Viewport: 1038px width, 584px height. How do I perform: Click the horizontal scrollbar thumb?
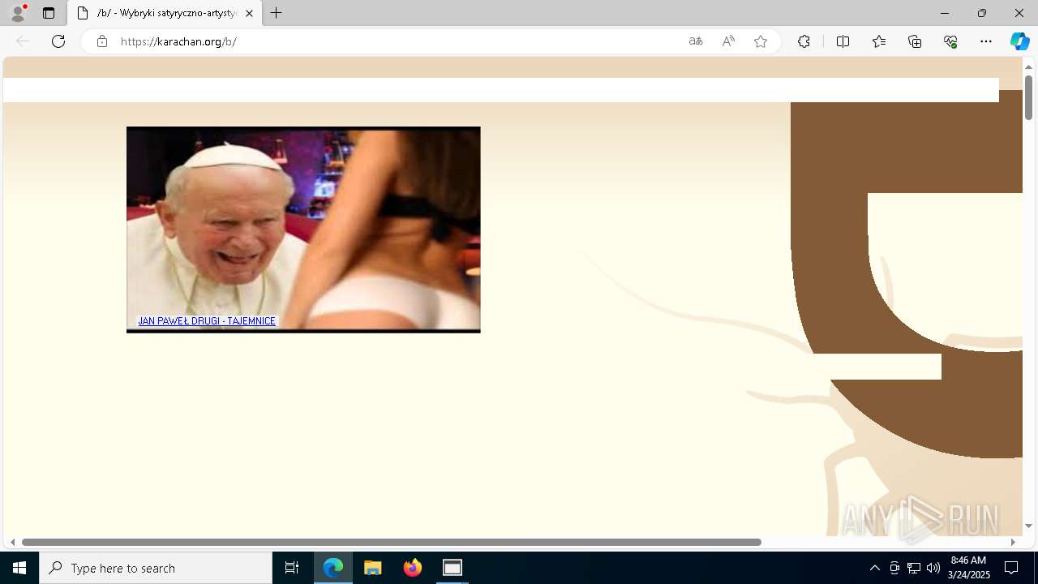pos(392,542)
